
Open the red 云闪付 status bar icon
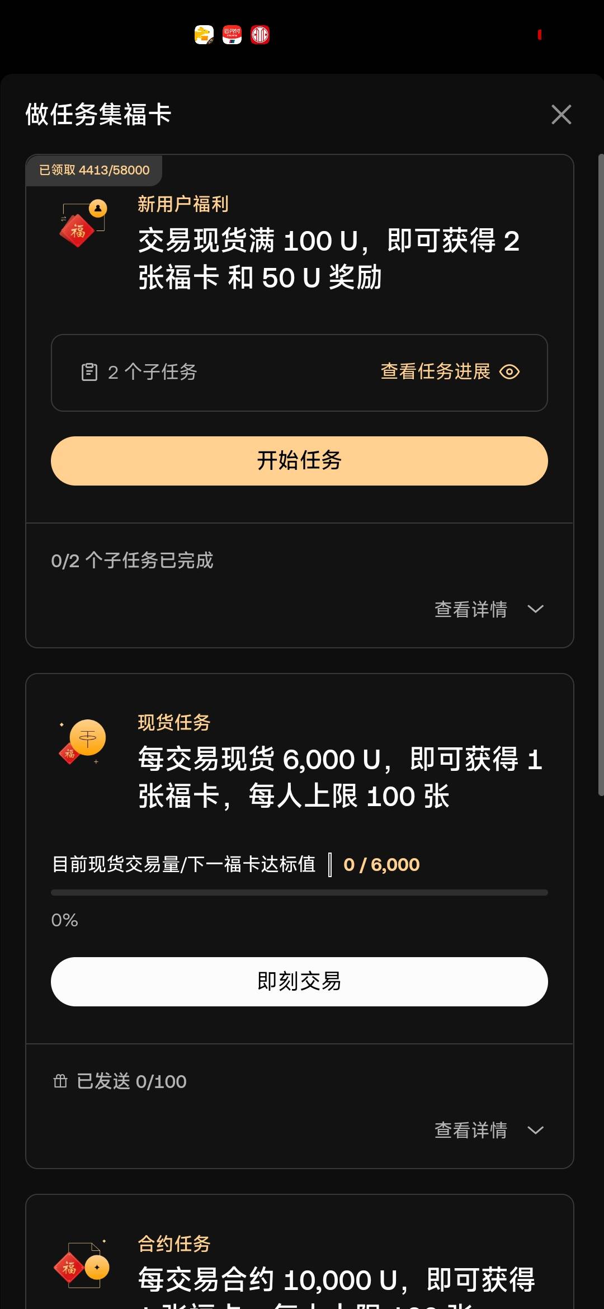[232, 35]
